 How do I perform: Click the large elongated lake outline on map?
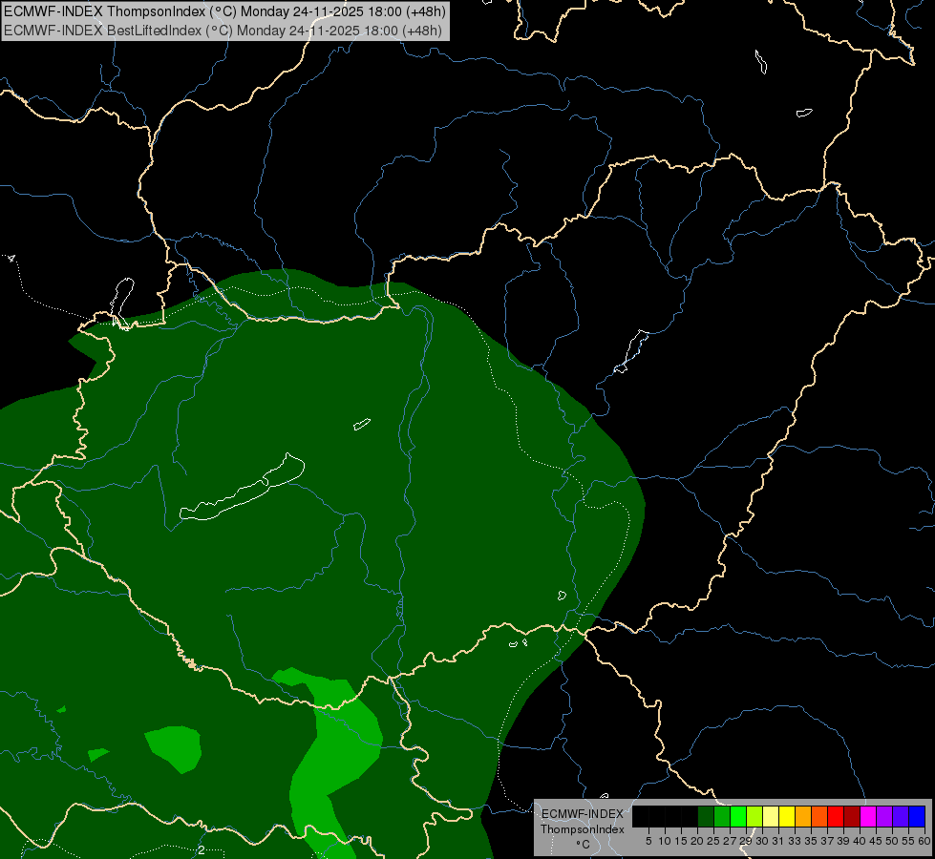[242, 488]
